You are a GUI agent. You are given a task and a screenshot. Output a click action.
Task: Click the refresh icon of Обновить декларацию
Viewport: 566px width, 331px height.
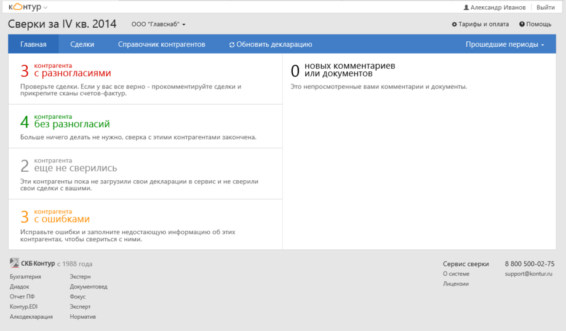coord(232,44)
